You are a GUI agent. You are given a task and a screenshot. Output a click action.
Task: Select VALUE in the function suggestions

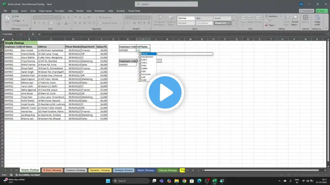click(x=147, y=54)
